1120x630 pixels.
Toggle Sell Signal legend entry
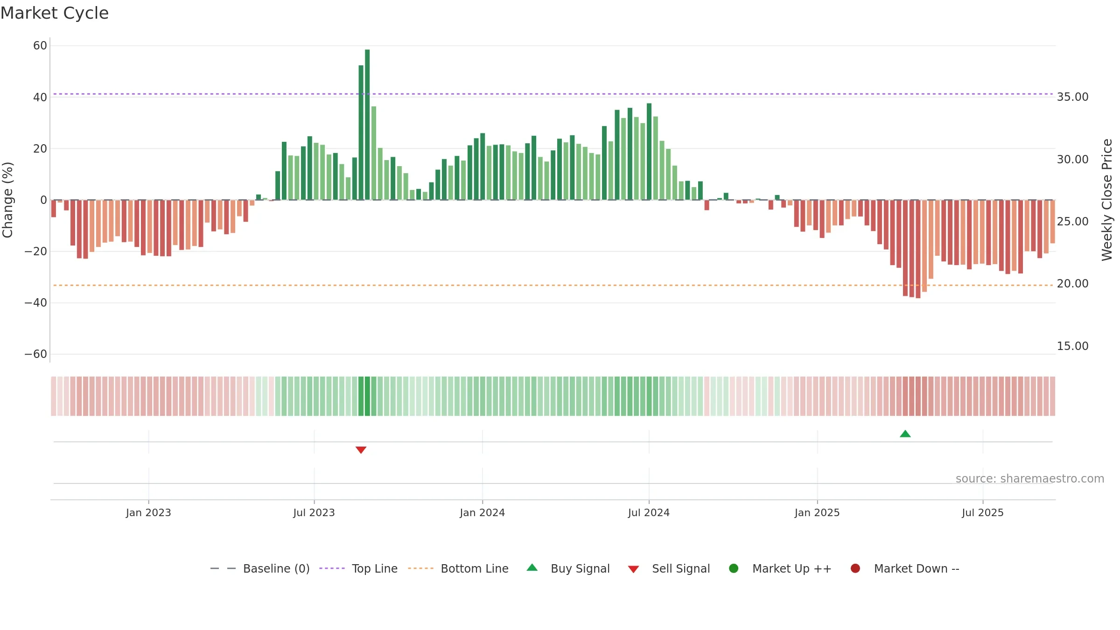click(669, 568)
